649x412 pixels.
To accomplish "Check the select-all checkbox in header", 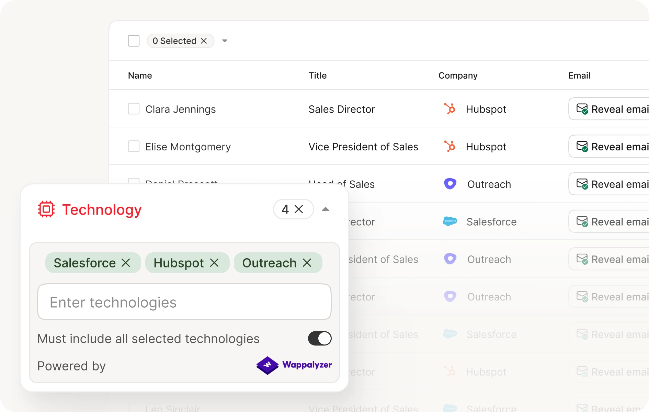I will pos(134,41).
